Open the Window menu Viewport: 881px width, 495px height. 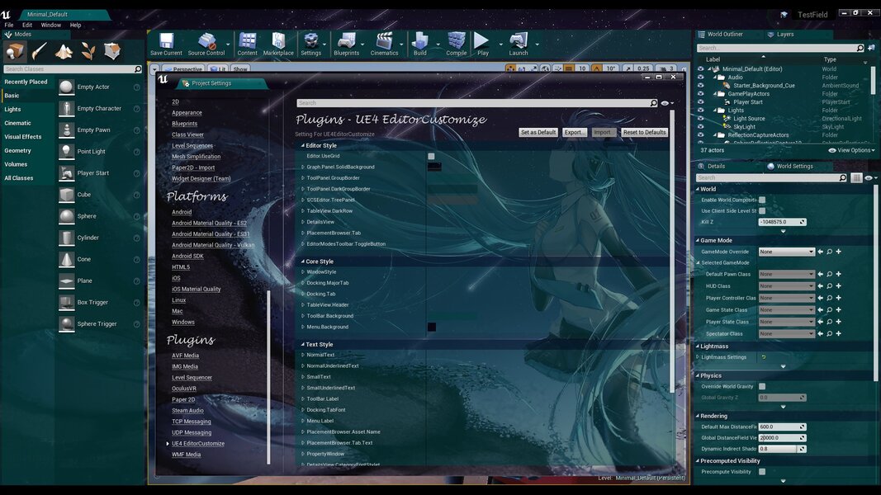click(x=50, y=26)
